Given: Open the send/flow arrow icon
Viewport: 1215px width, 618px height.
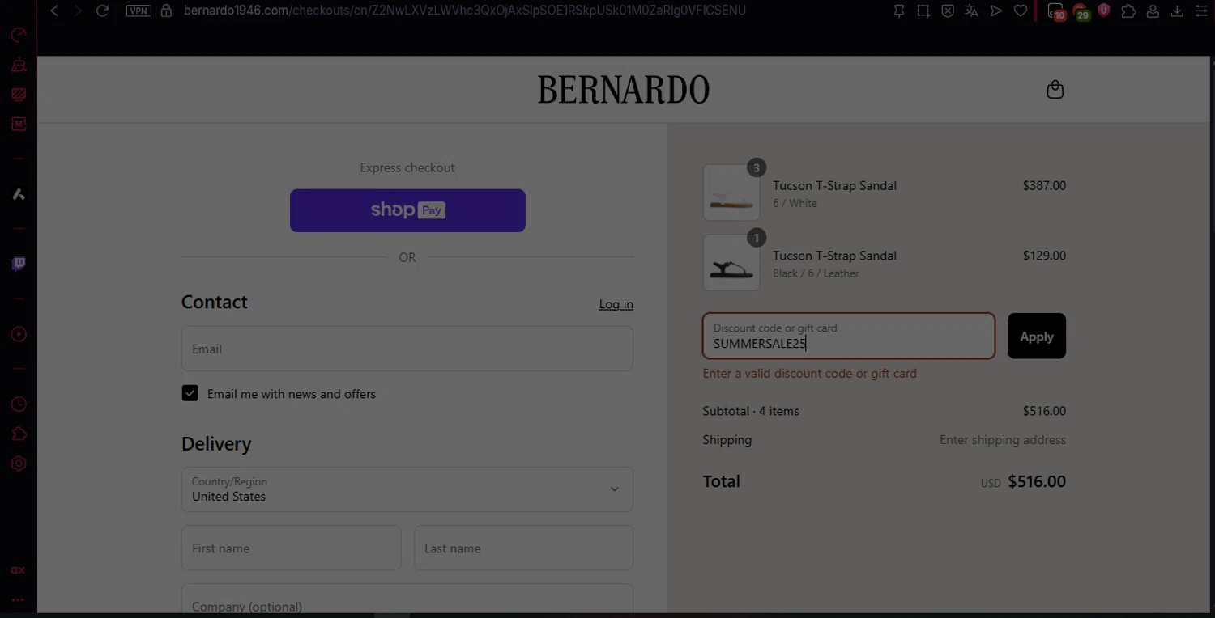Looking at the screenshot, I should coord(996,11).
